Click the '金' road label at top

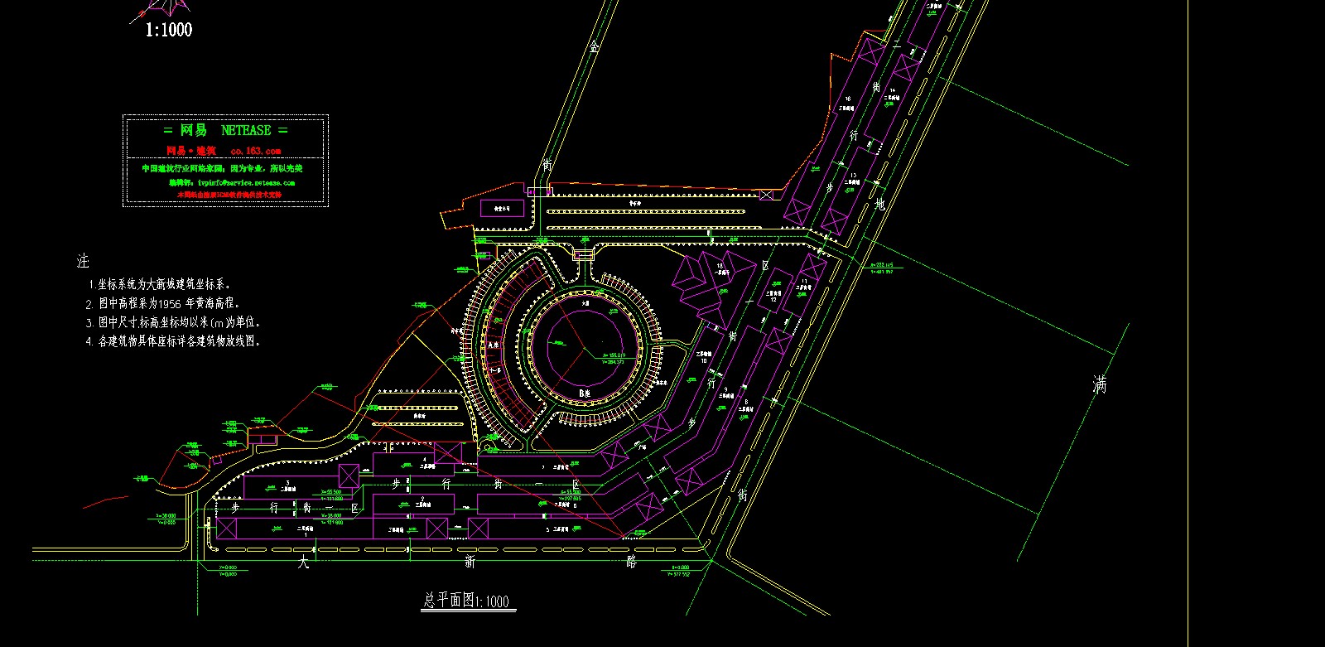pyautogui.click(x=594, y=48)
